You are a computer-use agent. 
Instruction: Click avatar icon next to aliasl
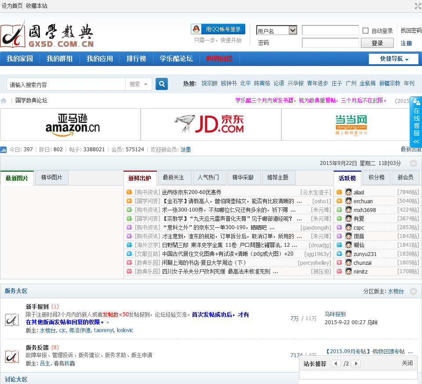(x=349, y=192)
